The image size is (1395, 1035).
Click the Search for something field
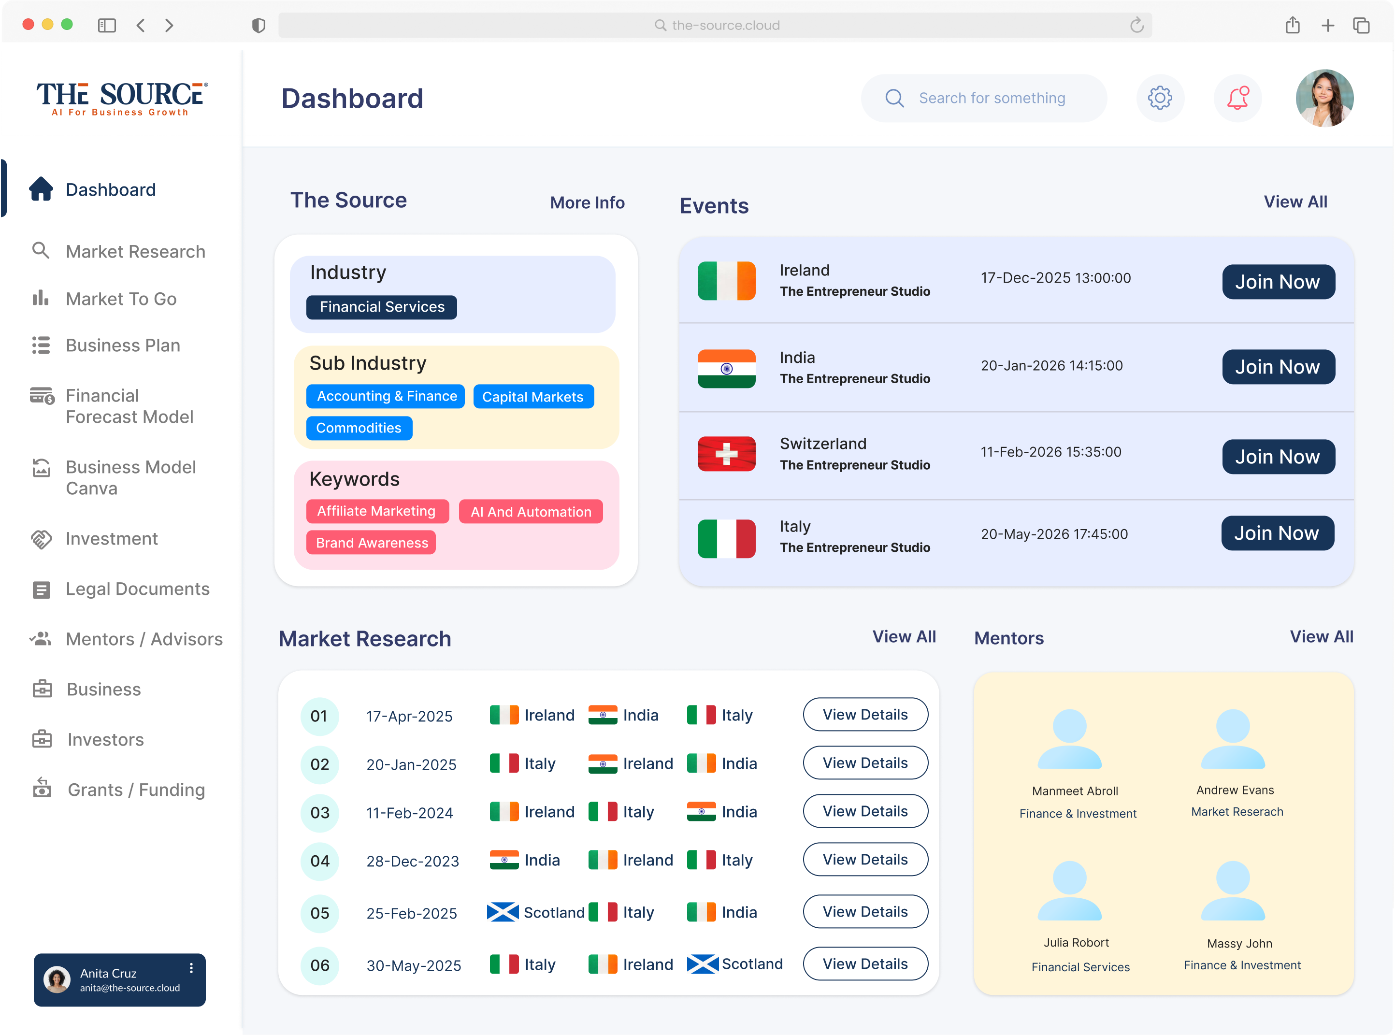click(x=992, y=98)
